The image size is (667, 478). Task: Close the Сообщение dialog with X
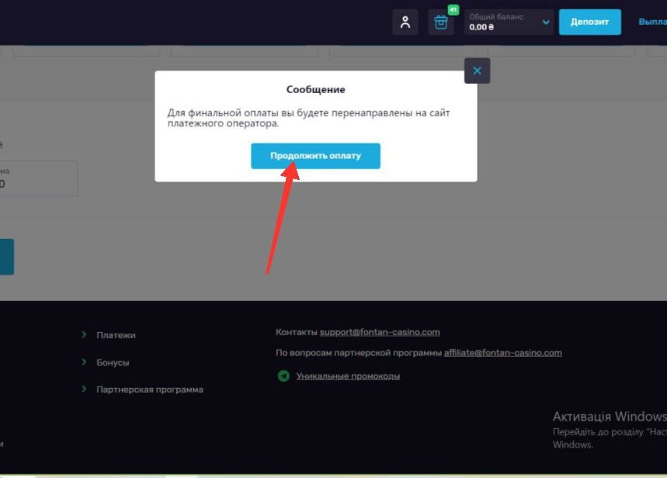[x=477, y=71]
